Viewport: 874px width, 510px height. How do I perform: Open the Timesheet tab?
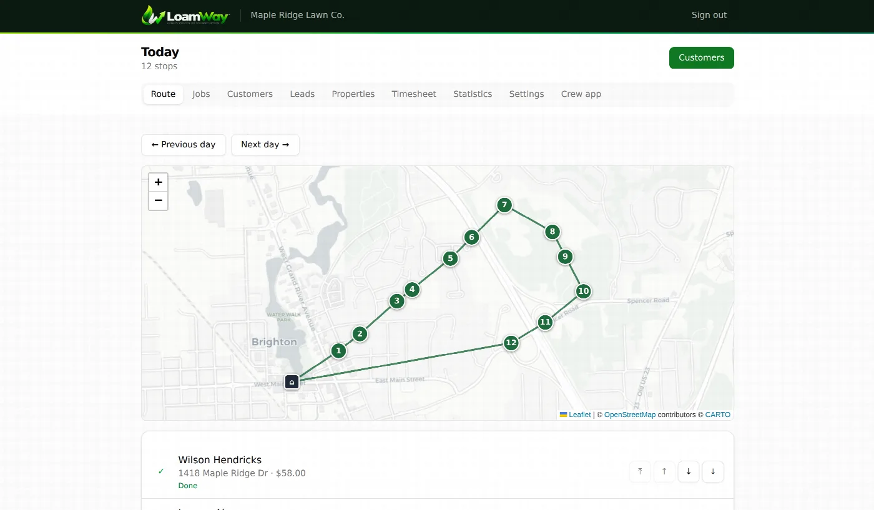click(414, 94)
